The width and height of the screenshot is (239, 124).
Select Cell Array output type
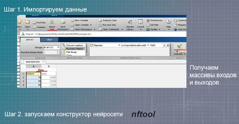[70, 52]
